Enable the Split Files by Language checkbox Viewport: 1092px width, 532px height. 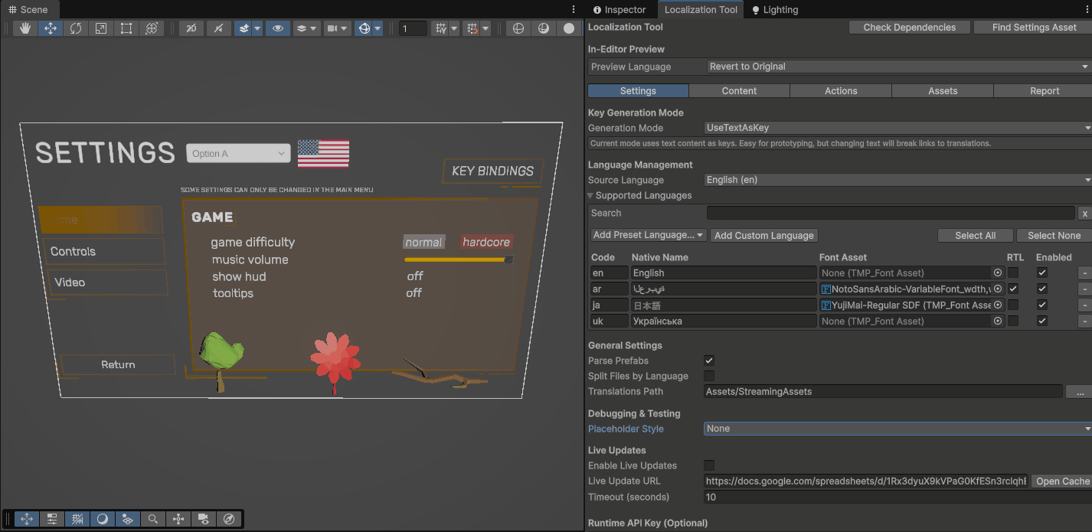(708, 375)
